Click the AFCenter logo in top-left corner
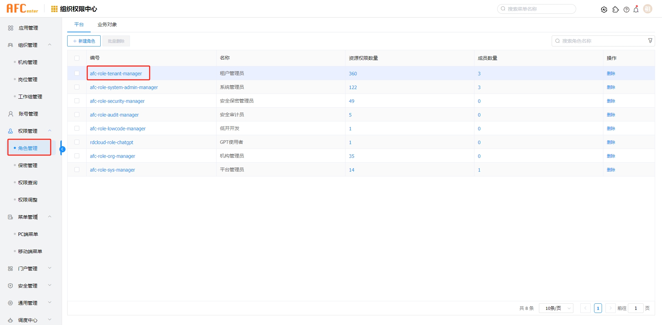Viewport: 662px width, 325px height. pos(22,8)
